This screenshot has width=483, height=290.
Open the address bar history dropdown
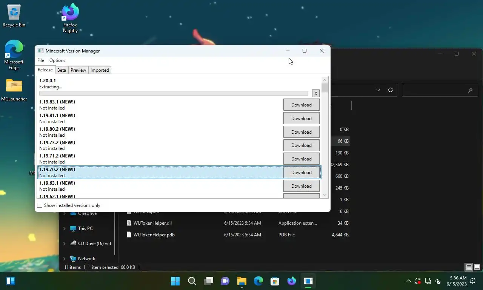click(x=378, y=90)
